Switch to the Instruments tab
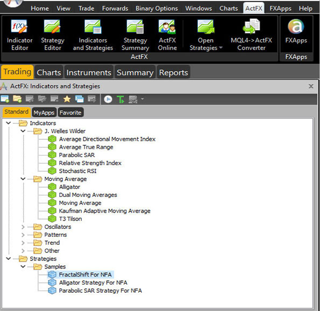Image resolution: width=320 pixels, height=311 pixels. [x=89, y=72]
